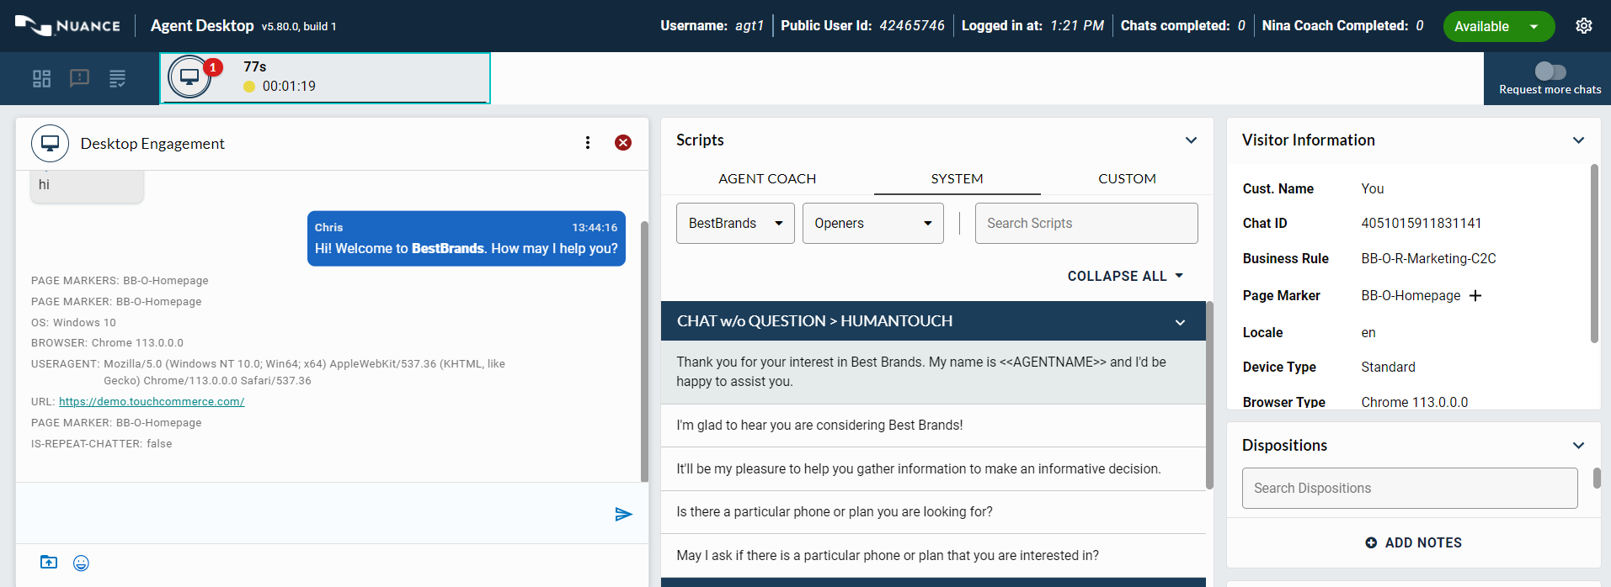
Task: Click the Search Scripts field
Action: (1086, 224)
